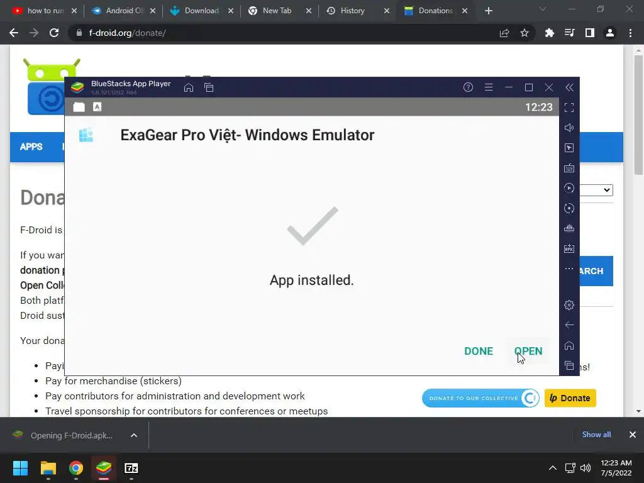Image resolution: width=644 pixels, height=483 pixels.
Task: Click the cursor lock icon in the sidebar
Action: pos(569,148)
